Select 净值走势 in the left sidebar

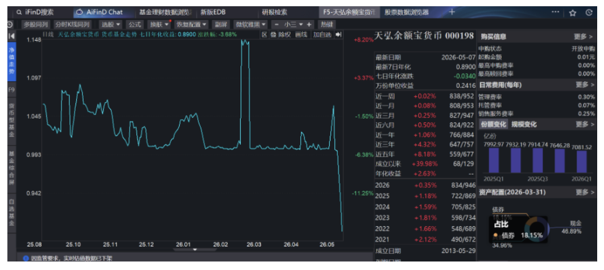pos(11,60)
